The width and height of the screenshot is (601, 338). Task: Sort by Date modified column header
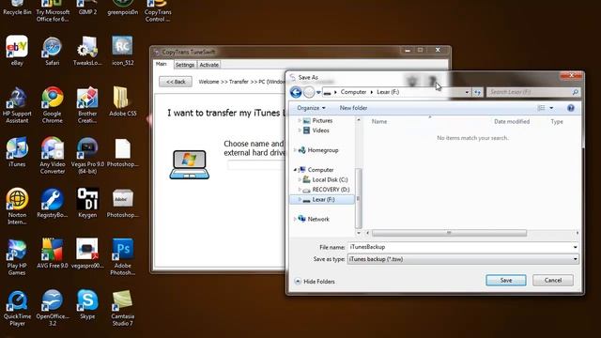point(512,121)
